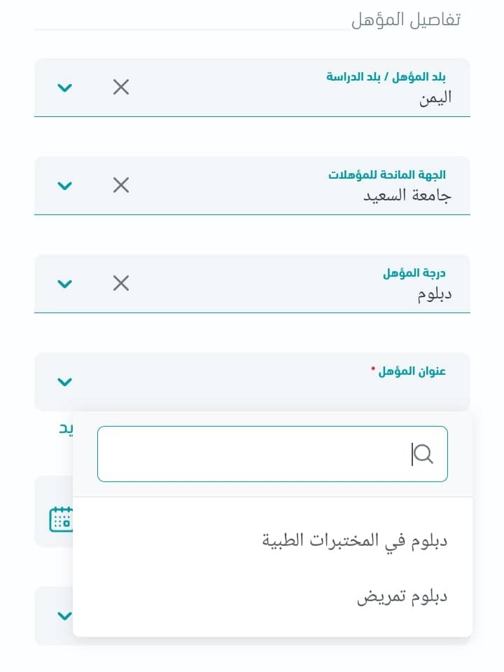Expand the الجهة المانحة للمؤهلات dropdown chevron

click(x=64, y=186)
